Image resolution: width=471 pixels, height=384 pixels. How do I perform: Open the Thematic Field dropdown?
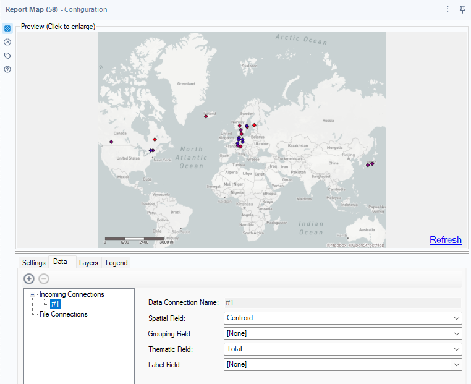[342, 349]
